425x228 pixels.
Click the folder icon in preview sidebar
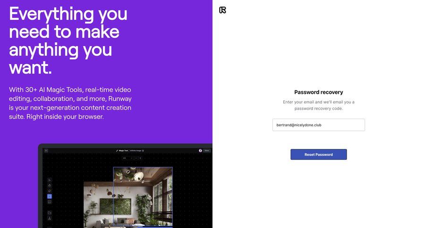coord(50,213)
